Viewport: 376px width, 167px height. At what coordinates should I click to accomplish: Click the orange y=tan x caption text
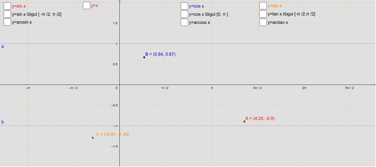[x=275, y=6]
